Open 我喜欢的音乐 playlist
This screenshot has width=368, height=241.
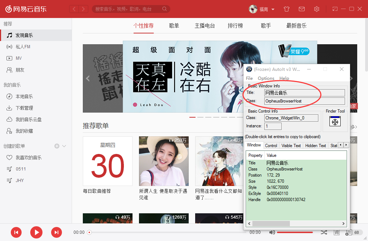pyautogui.click(x=36, y=158)
